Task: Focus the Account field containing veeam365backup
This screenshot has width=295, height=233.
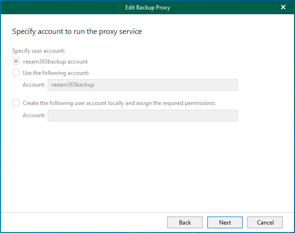Action: [143, 85]
